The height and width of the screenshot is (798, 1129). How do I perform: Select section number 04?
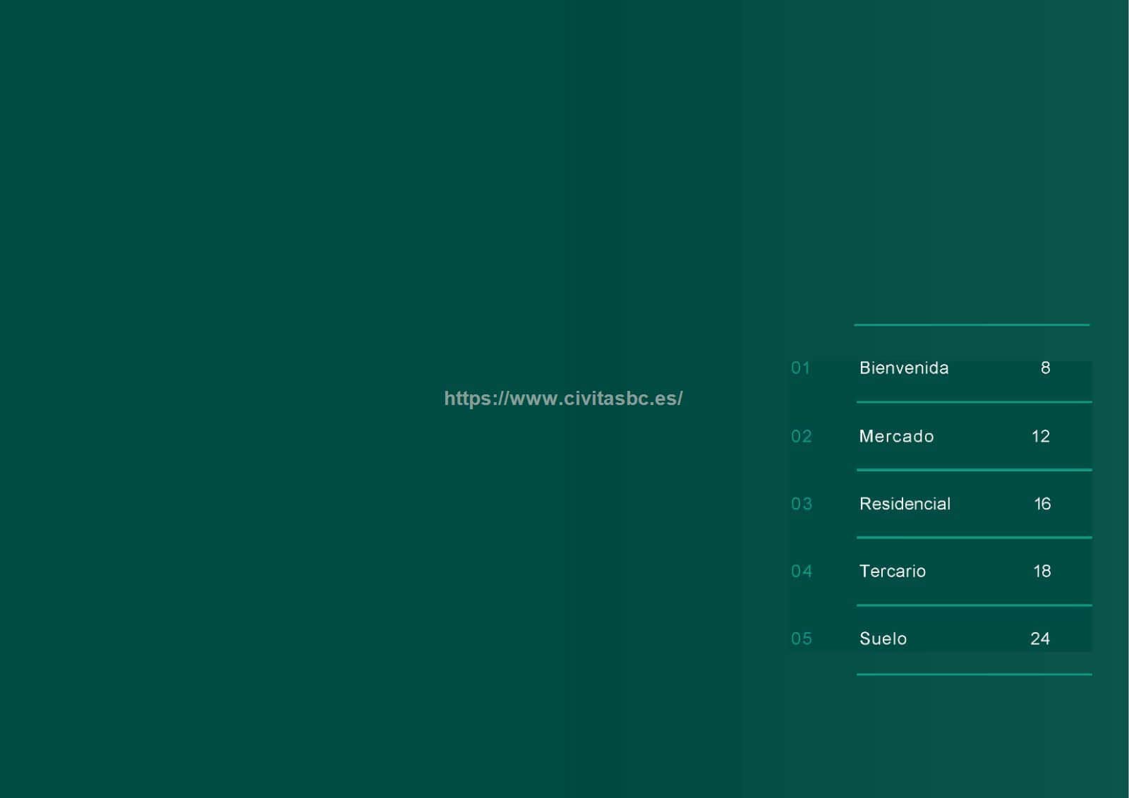[801, 572]
